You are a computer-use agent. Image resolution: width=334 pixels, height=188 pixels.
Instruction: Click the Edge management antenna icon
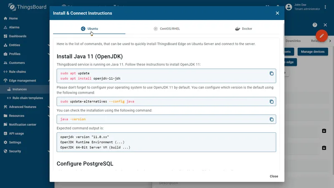click(x=5, y=81)
